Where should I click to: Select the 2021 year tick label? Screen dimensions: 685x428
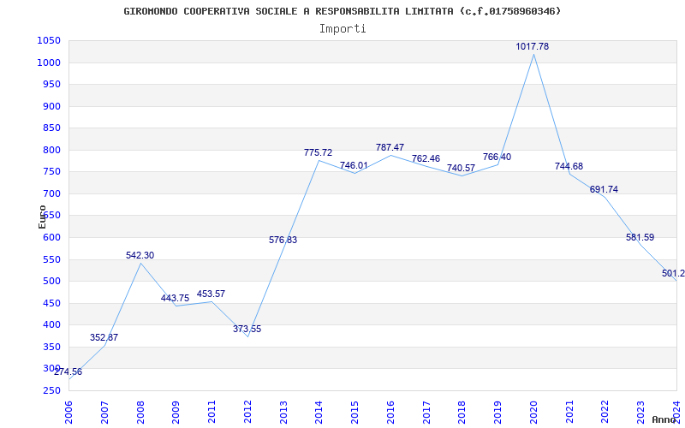click(x=569, y=412)
